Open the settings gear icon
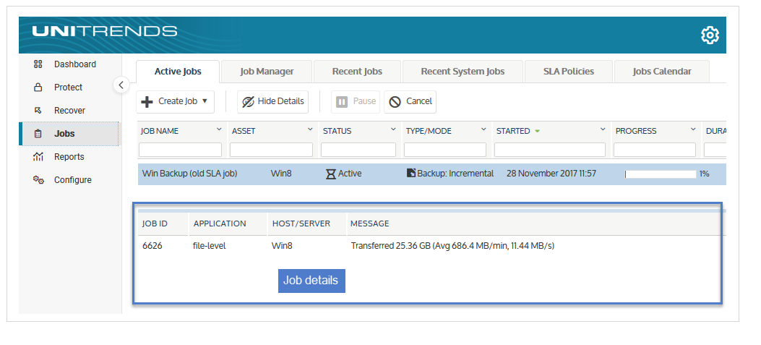Screen dimensions: 761x345 point(710,35)
